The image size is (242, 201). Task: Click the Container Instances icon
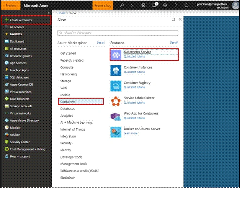116,70
